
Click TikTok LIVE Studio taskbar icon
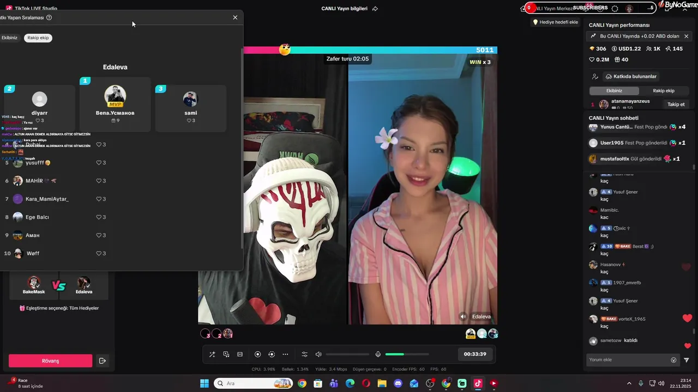click(x=478, y=383)
